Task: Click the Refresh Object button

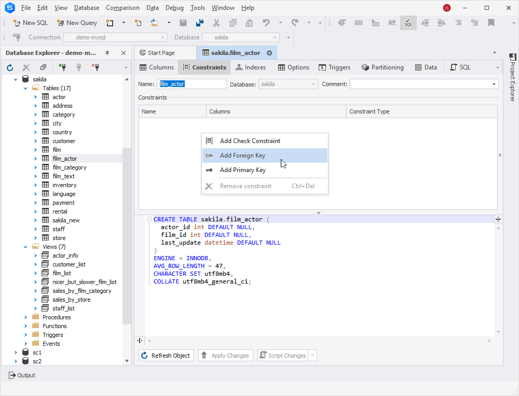Action: click(x=166, y=356)
